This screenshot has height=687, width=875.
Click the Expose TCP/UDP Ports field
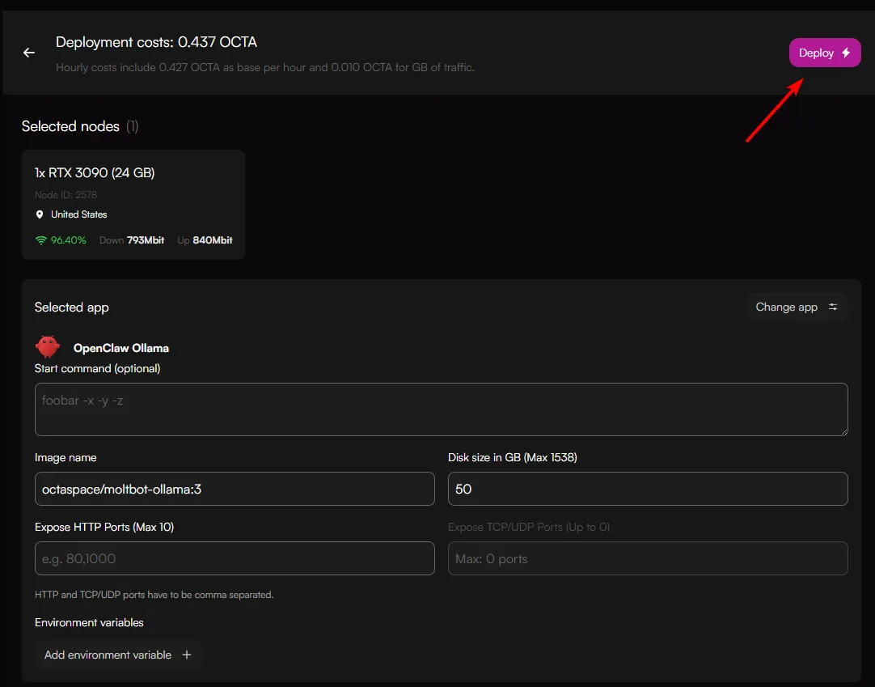pos(647,558)
